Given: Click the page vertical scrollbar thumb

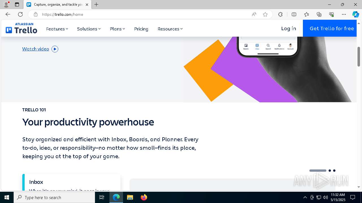Looking at the screenshot, I should pyautogui.click(x=359, y=57).
